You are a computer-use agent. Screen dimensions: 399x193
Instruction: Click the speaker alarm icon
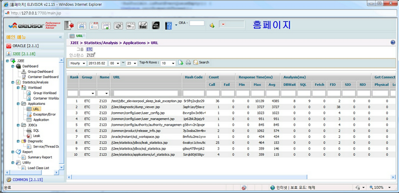[x=212, y=25]
